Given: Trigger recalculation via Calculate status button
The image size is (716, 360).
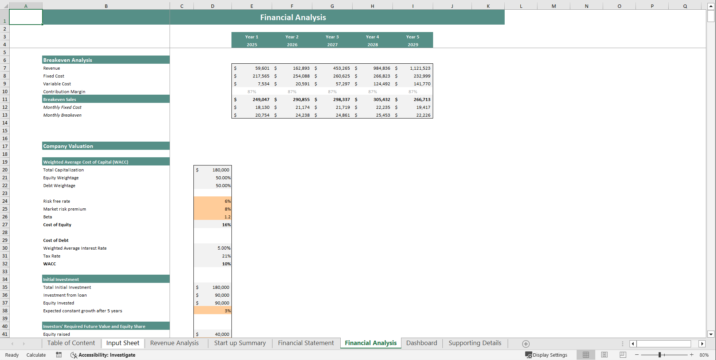Looking at the screenshot, I should tap(36, 355).
